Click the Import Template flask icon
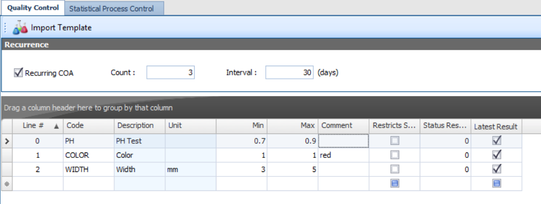541x204 pixels. (20, 28)
